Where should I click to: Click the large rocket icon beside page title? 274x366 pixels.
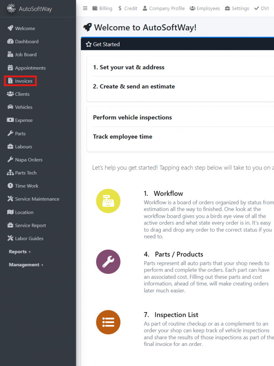tap(88, 27)
